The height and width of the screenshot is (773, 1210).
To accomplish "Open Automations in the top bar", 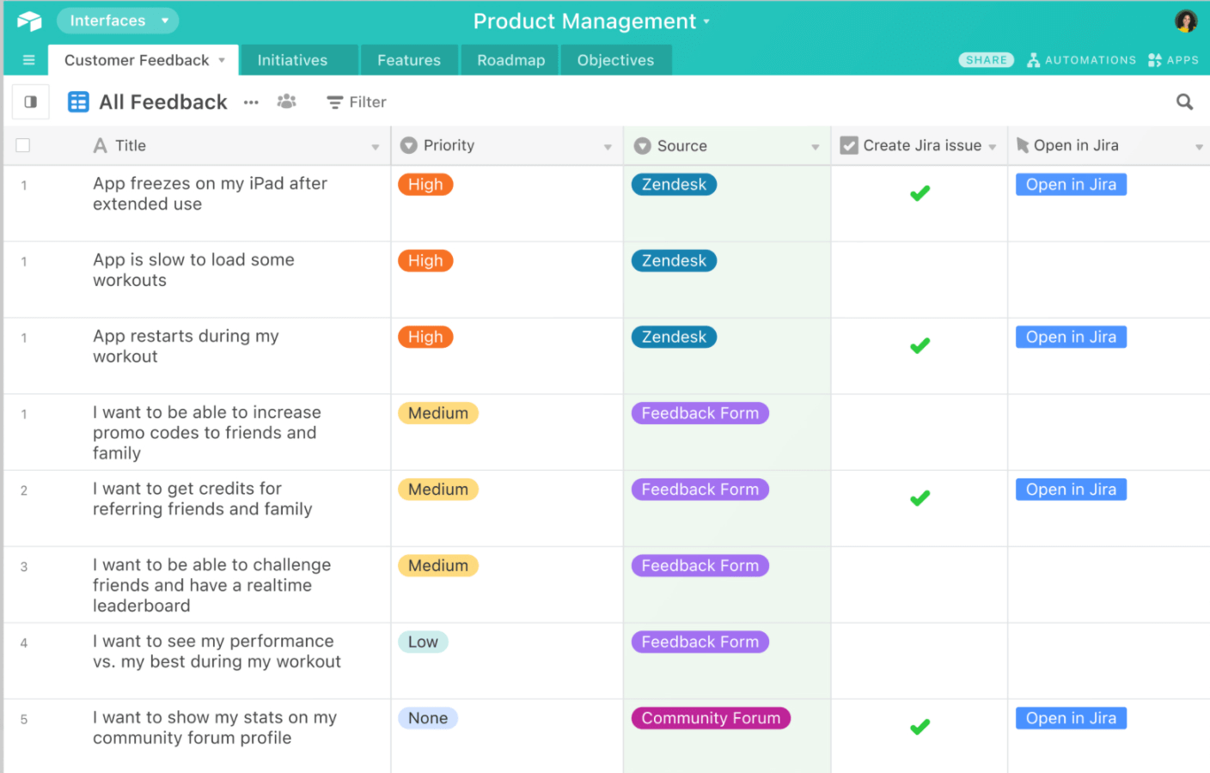I will (x=1081, y=60).
